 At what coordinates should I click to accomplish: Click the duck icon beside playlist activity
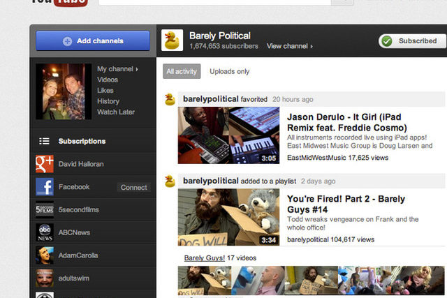[170, 181]
